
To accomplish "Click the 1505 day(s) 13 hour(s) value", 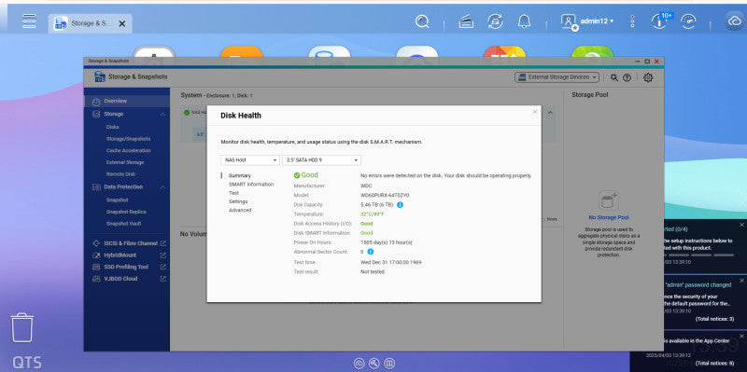I will (387, 242).
